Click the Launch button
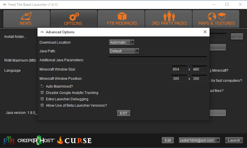Viewport: 247px width, 148px height. point(234,140)
